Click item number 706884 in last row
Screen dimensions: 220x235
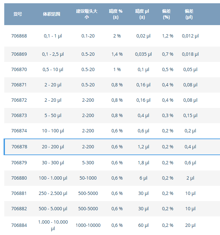coord(19,225)
